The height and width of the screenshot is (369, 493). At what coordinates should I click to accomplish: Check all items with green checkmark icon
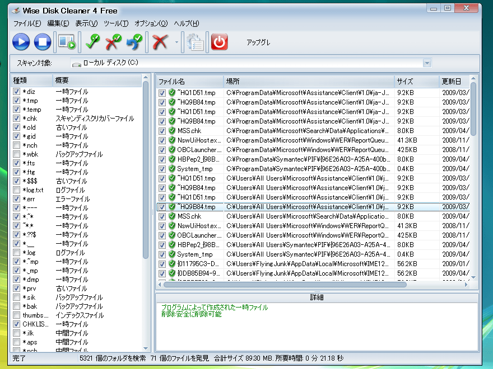tap(92, 42)
